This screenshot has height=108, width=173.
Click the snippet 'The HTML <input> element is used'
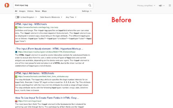(52, 60)
